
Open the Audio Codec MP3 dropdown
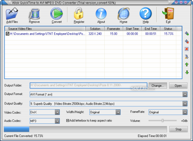[57, 121]
